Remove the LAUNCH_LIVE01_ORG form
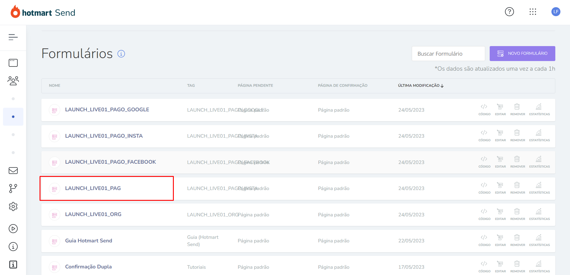This screenshot has height=275, width=570. pyautogui.click(x=518, y=215)
